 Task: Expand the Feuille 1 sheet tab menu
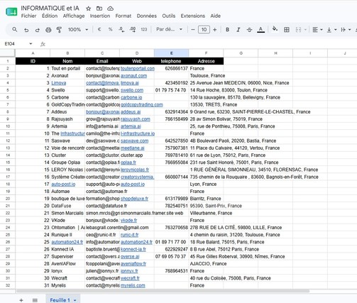click(75, 300)
